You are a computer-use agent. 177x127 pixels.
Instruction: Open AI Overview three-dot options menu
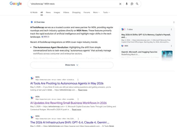[174, 22]
